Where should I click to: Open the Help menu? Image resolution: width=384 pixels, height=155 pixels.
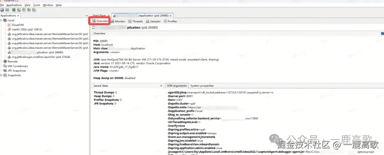click(x=59, y=5)
